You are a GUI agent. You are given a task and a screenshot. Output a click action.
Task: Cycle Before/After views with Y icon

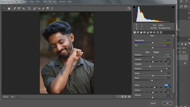(118, 97)
